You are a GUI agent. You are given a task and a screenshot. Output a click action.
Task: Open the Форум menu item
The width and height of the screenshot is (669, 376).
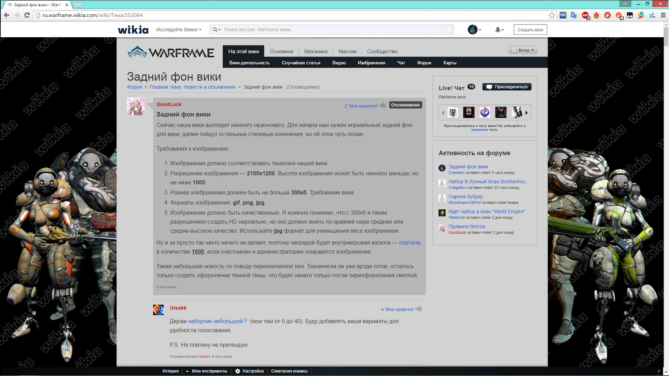pyautogui.click(x=424, y=63)
